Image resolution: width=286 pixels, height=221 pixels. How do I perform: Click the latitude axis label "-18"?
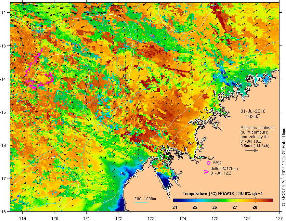(x=3, y=212)
